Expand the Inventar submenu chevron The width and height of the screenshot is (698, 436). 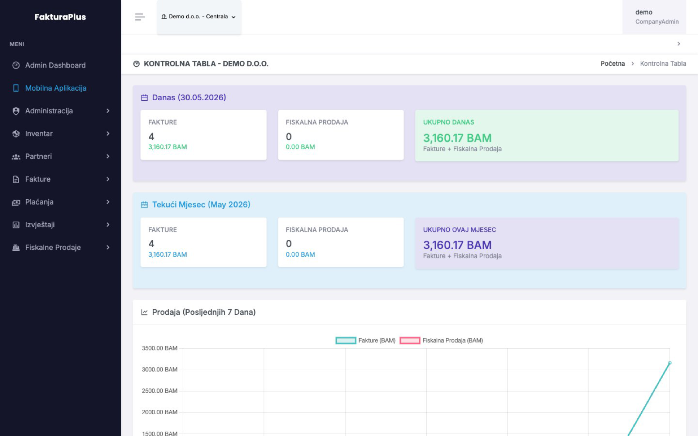tap(108, 134)
